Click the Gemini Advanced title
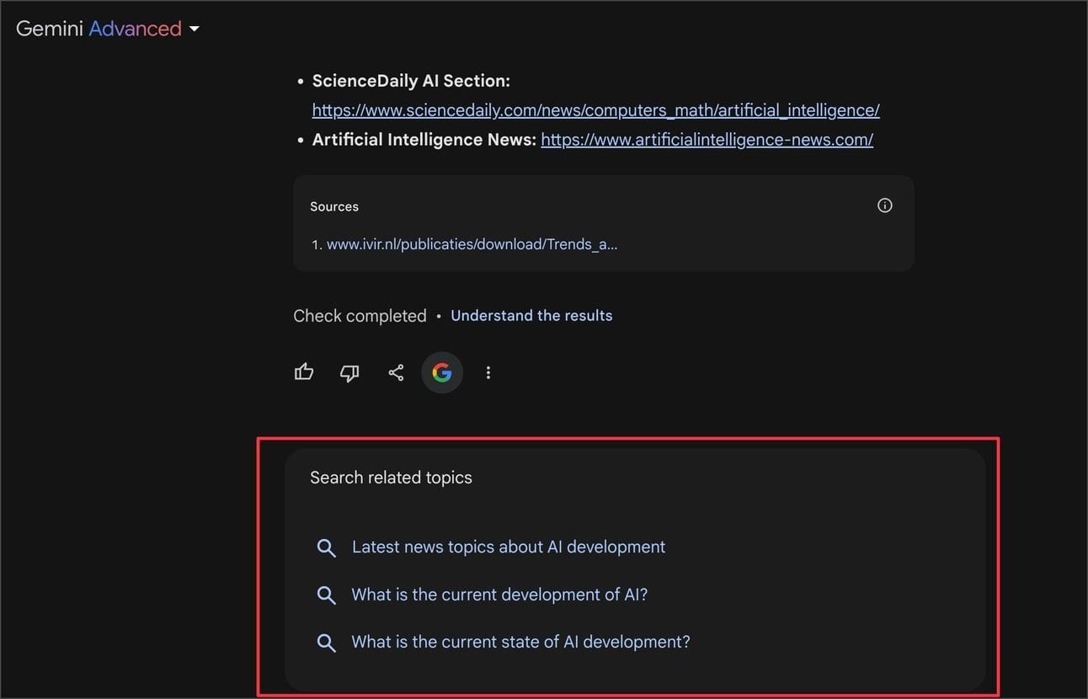This screenshot has width=1088, height=699. (x=99, y=29)
